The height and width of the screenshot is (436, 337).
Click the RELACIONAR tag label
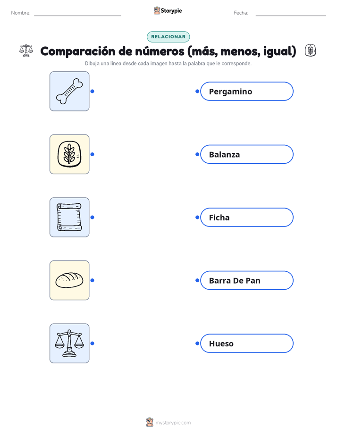point(168,37)
